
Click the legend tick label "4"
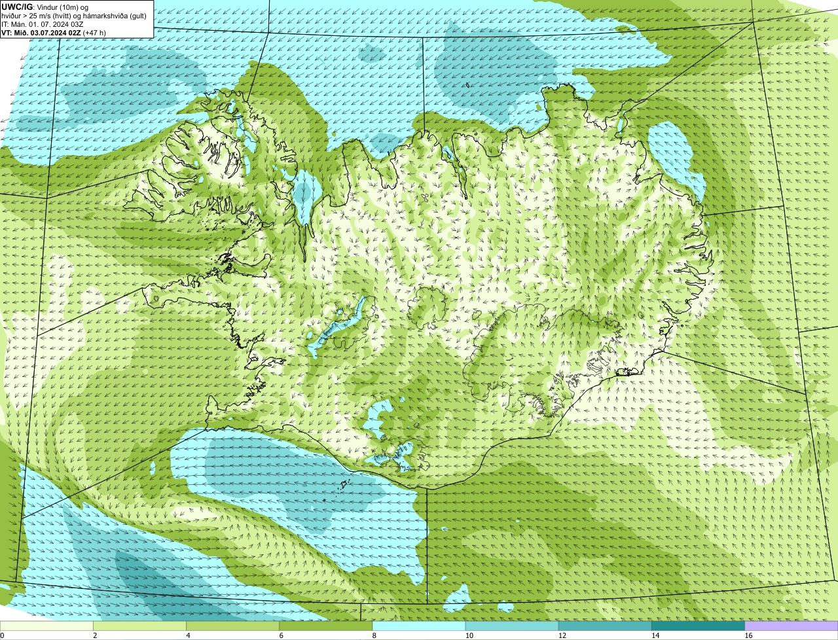click(188, 635)
